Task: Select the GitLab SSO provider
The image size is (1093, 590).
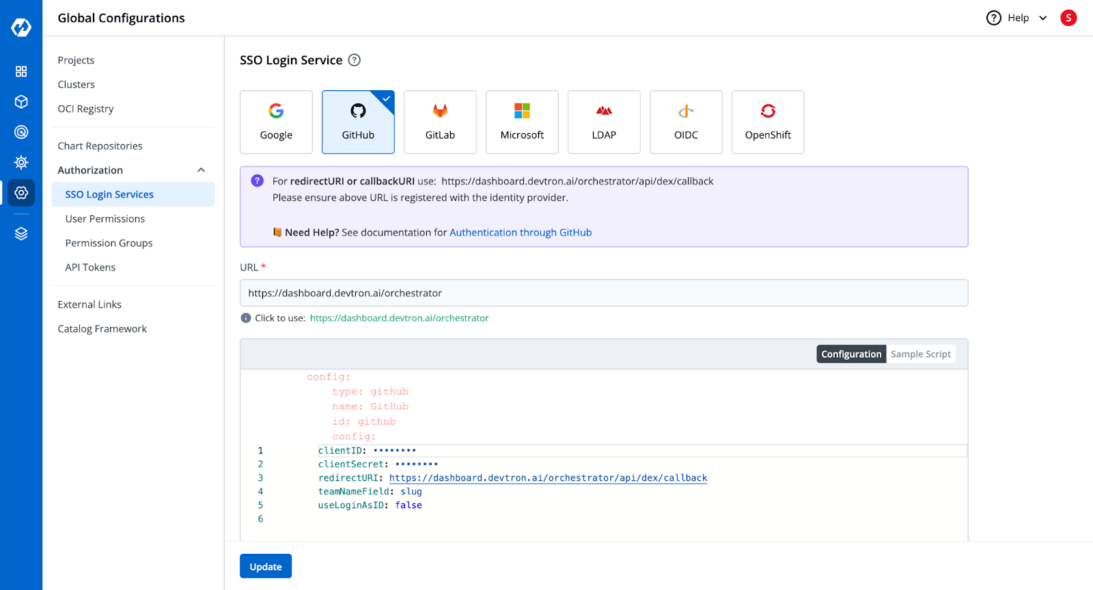Action: (x=440, y=122)
